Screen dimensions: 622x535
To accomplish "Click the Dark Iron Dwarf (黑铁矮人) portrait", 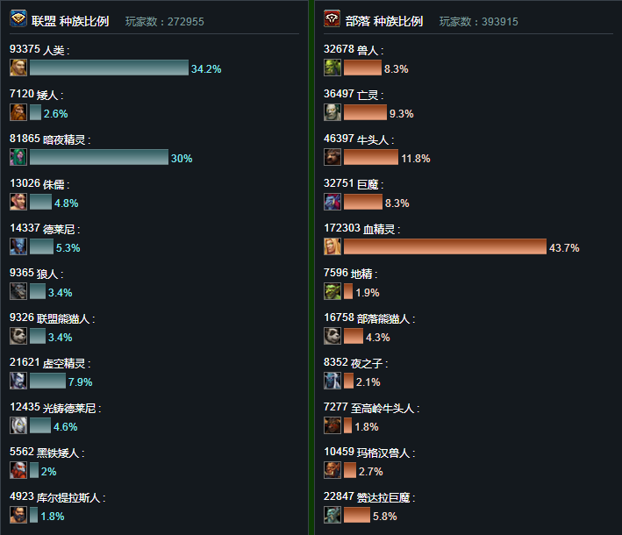I will (18, 470).
